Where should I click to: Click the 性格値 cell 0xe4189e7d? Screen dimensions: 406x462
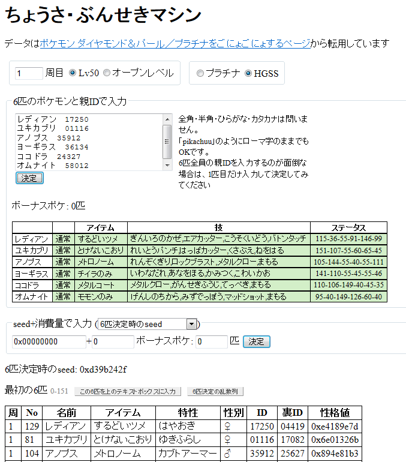click(335, 427)
